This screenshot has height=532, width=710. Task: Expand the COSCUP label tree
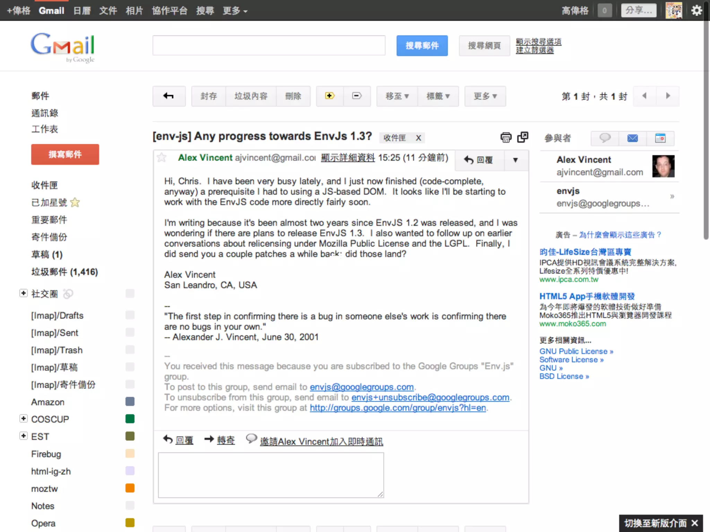23,418
